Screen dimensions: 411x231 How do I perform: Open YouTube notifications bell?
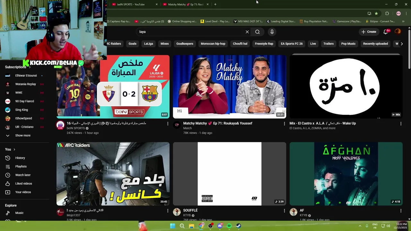386,31
